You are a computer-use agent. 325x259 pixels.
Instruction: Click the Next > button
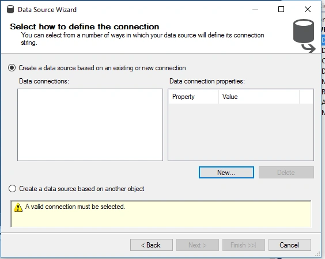click(198, 245)
